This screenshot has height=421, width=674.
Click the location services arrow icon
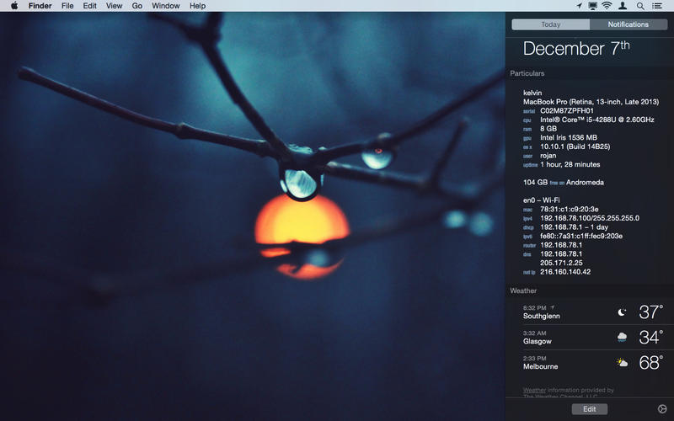tap(579, 6)
